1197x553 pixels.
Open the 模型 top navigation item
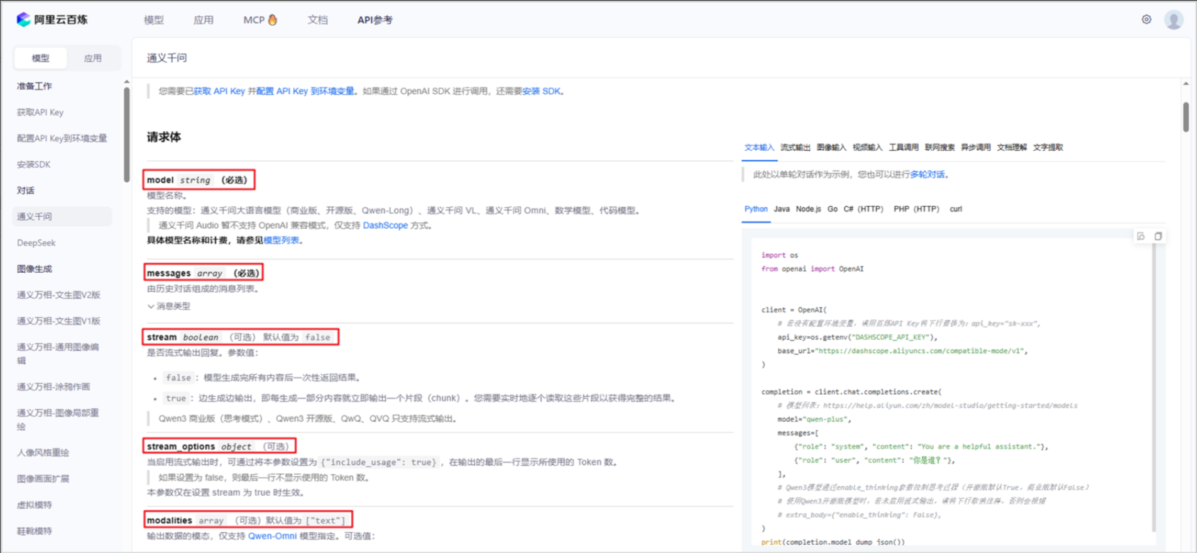click(153, 20)
